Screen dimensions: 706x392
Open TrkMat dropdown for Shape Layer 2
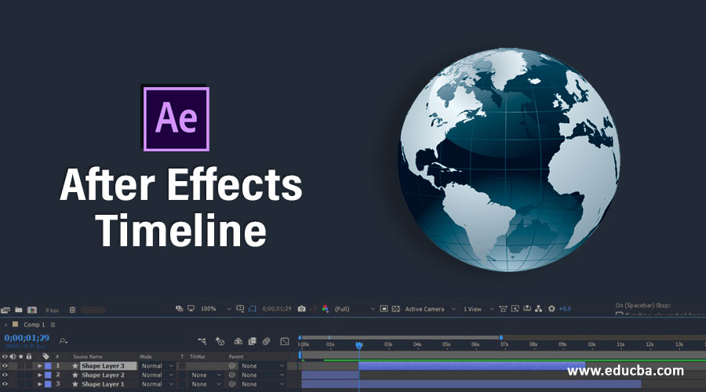pyautogui.click(x=206, y=375)
